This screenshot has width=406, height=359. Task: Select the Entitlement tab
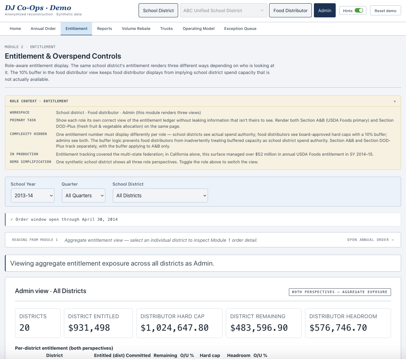coord(76,29)
